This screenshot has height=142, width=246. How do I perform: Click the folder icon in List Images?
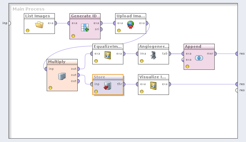tap(39, 24)
